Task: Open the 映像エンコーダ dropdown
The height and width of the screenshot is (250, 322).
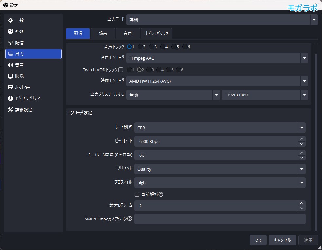Action: point(304,81)
